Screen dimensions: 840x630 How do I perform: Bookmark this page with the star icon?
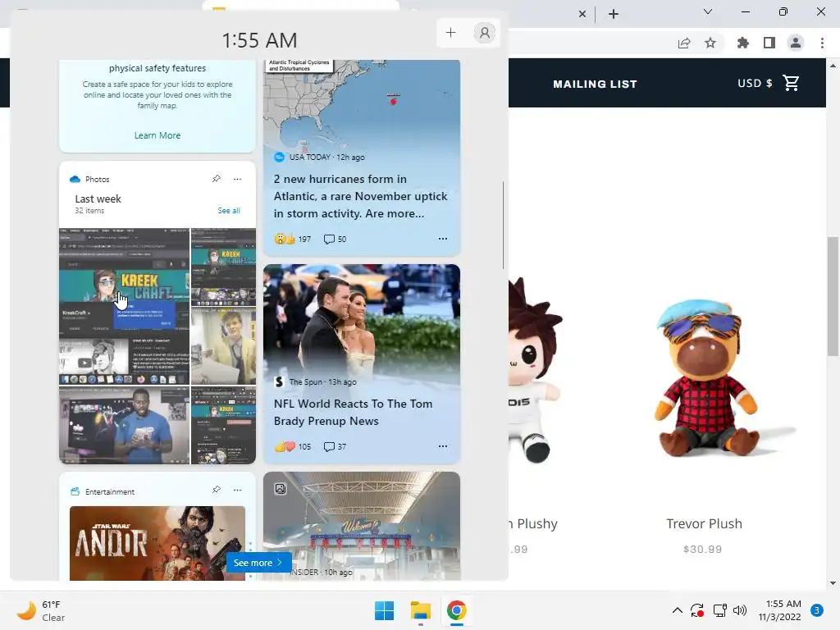click(710, 43)
